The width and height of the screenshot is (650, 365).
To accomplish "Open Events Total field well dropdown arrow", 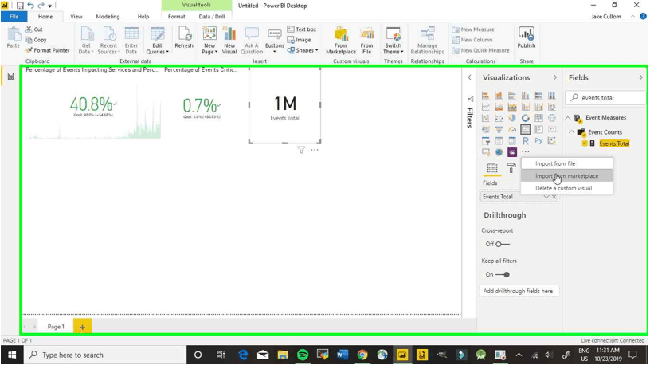I will [546, 197].
